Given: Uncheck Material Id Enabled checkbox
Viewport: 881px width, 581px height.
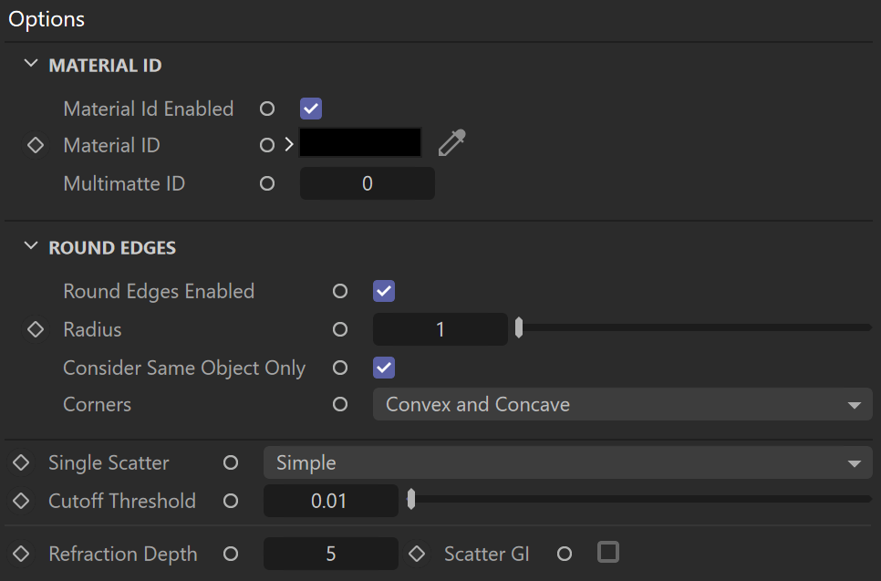Looking at the screenshot, I should tap(311, 109).
